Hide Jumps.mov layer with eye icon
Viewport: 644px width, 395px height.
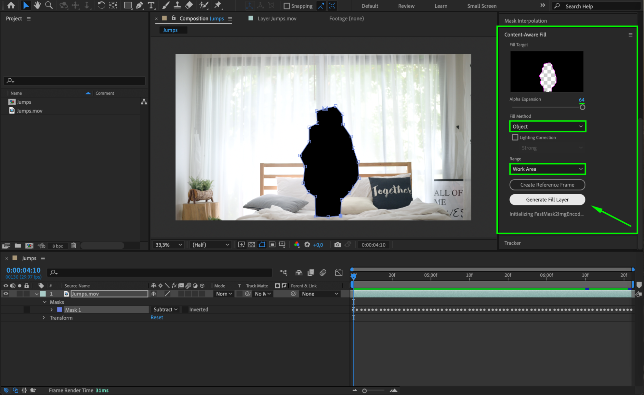5,294
